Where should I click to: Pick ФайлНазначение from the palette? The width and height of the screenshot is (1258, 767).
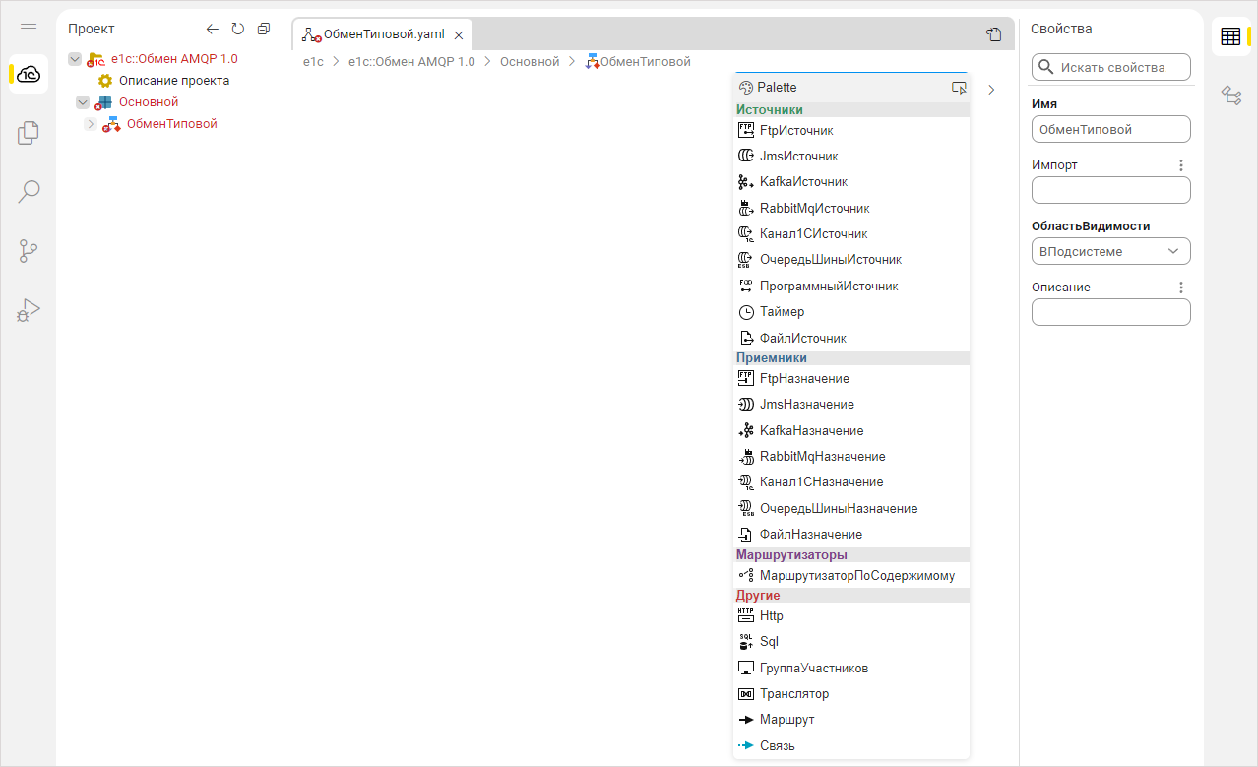[x=851, y=535]
